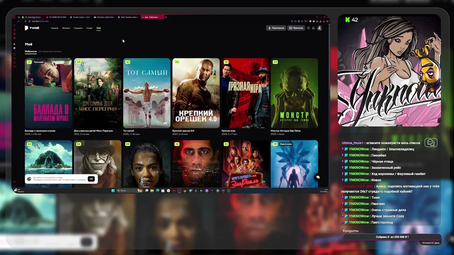
Task: Select the Моё menu item
Action: [99, 28]
